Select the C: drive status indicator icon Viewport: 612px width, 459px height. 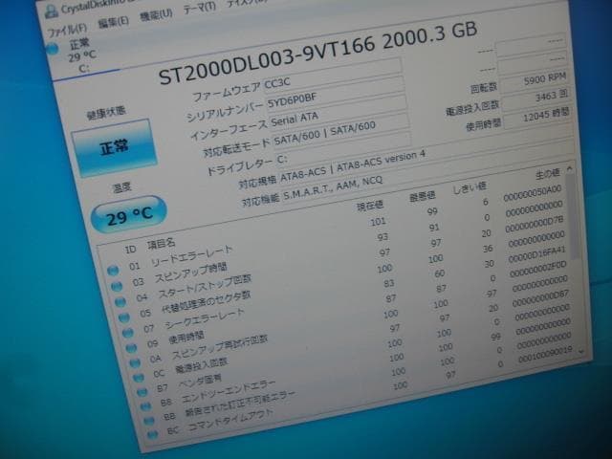(53, 49)
